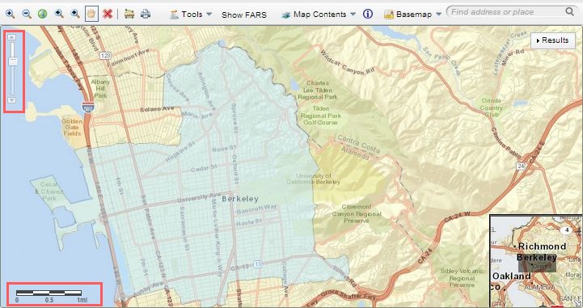Open the Tools dropdown menu
This screenshot has height=308, width=583.
tap(191, 15)
